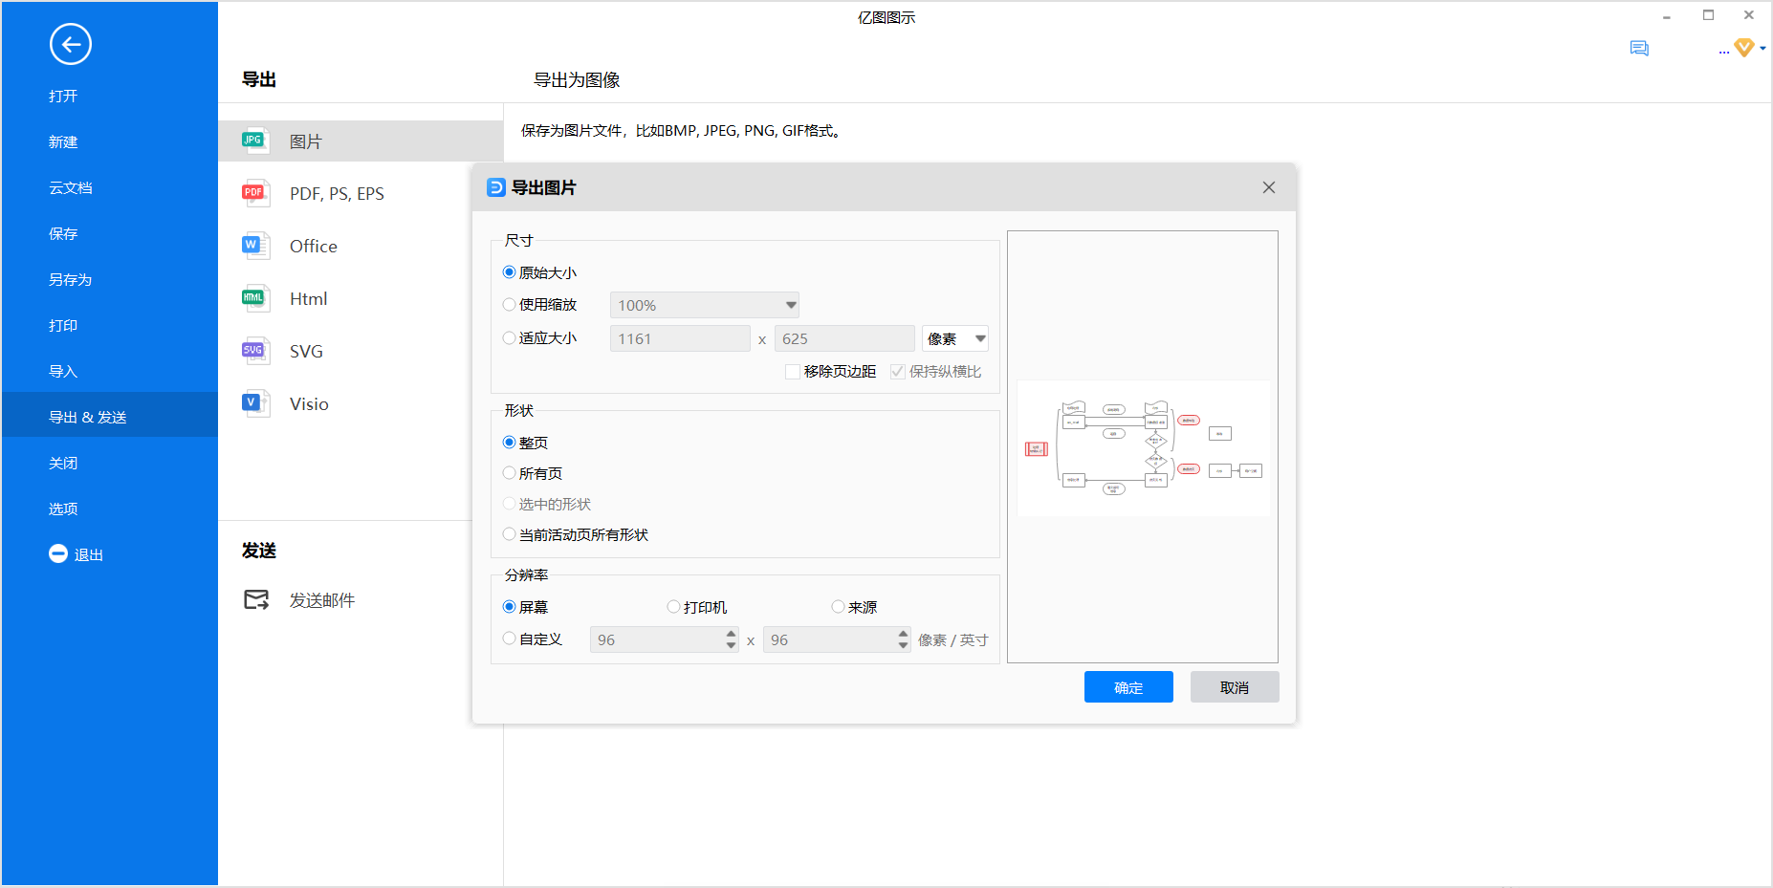Click the three dots beside diamond icon
The height and width of the screenshot is (888, 1773).
pos(1723,53)
